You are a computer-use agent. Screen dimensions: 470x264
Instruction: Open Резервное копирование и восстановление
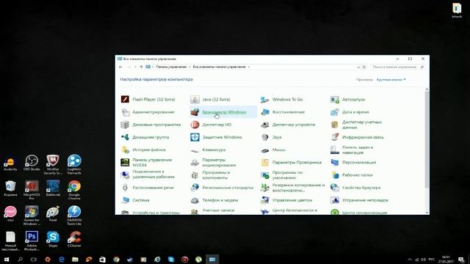pyautogui.click(x=292, y=188)
